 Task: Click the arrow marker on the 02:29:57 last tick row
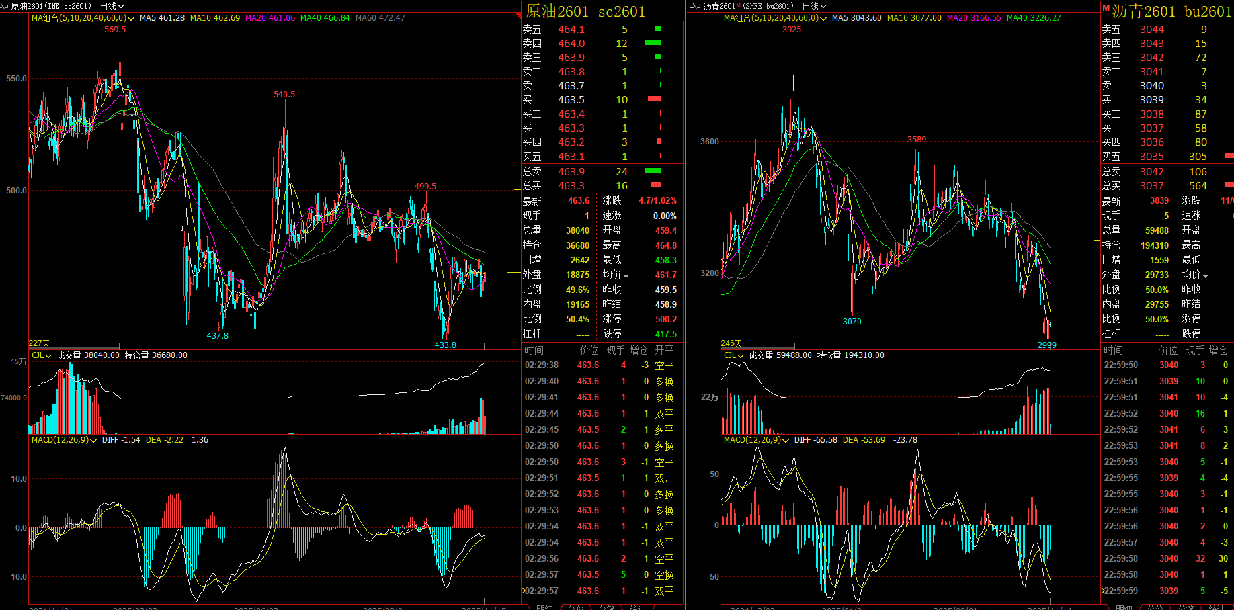coord(524,591)
